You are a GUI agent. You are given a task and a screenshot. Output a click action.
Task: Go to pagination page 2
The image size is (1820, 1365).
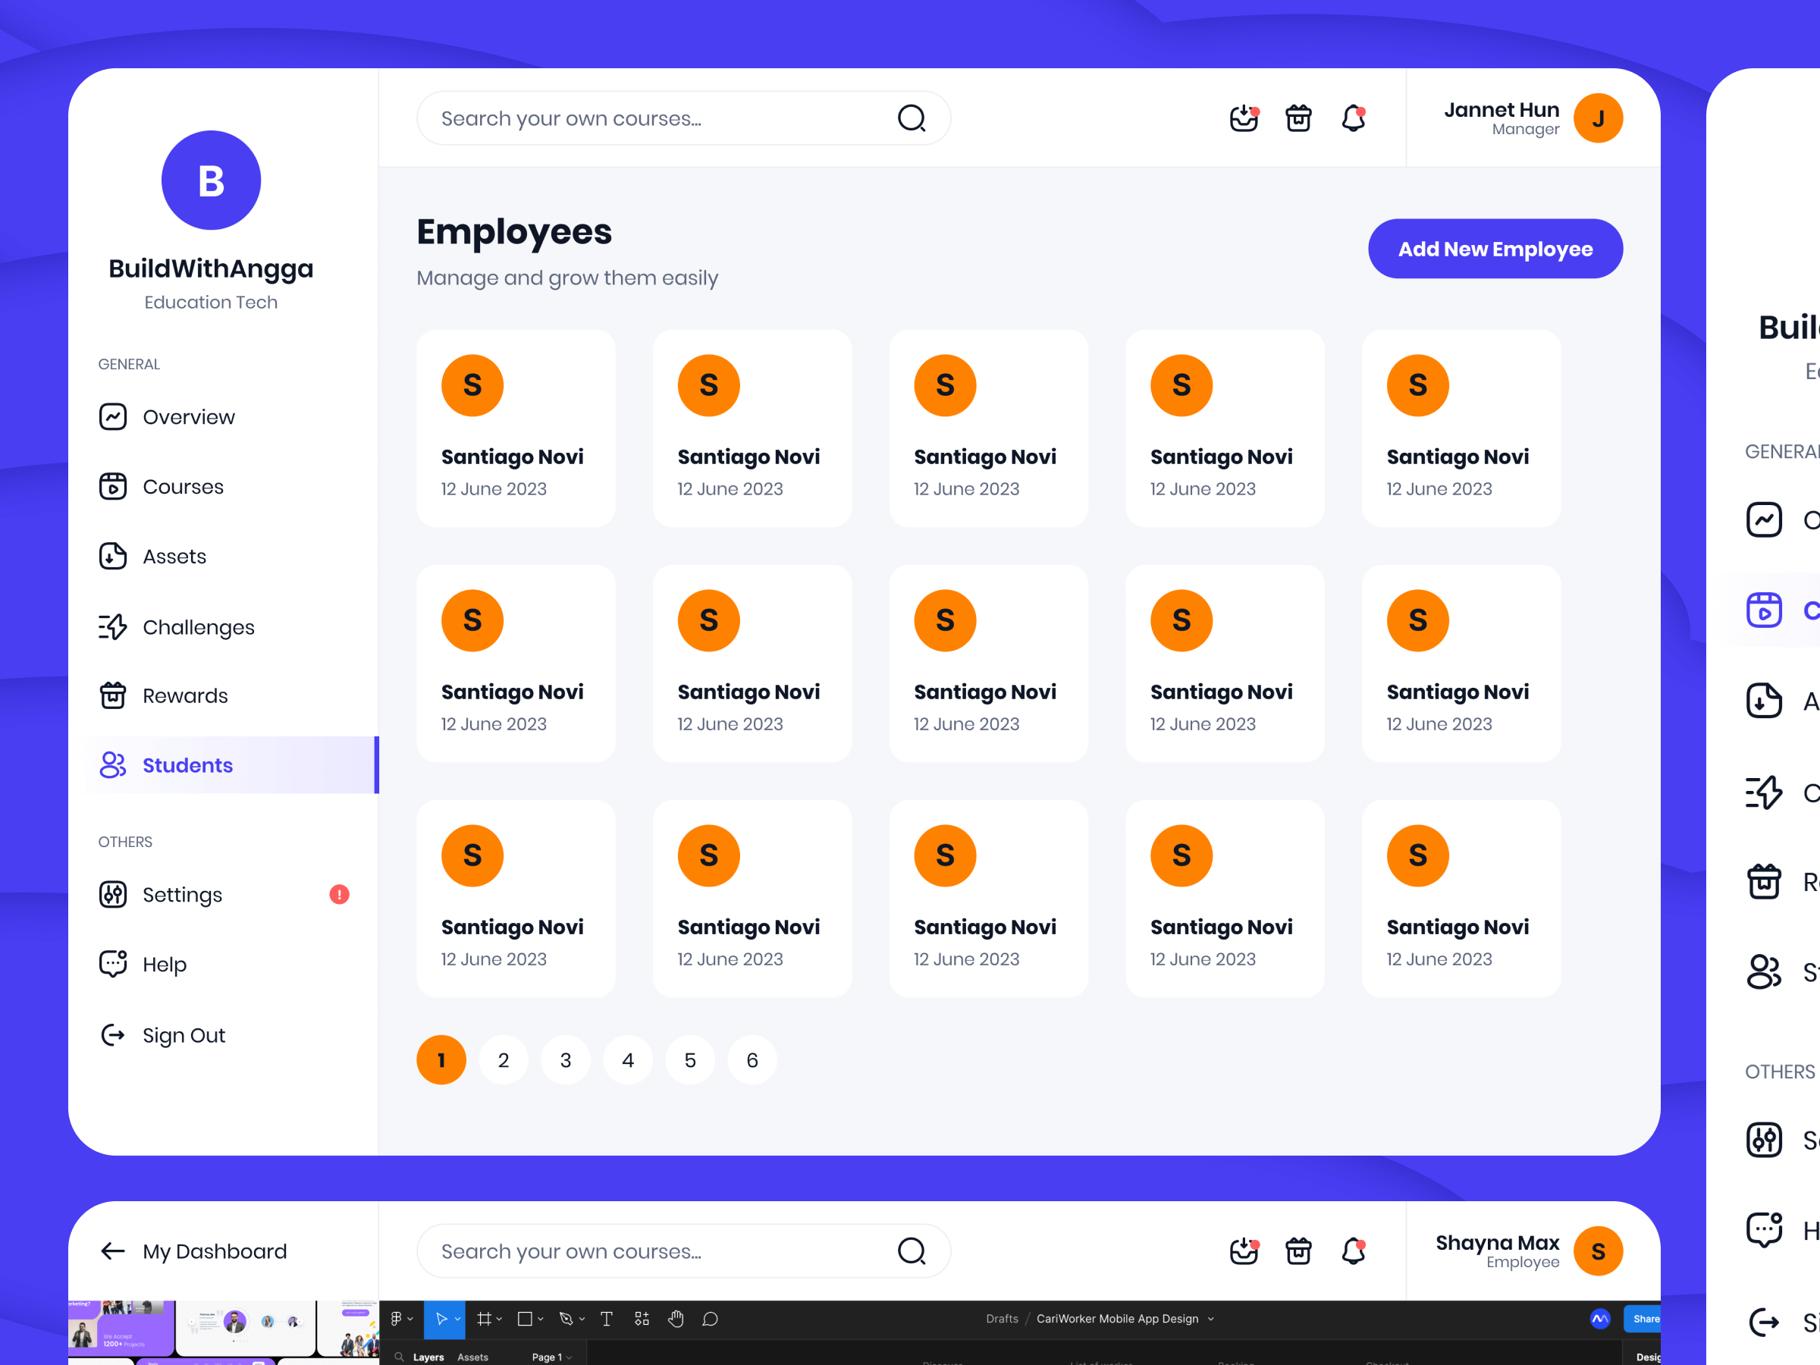coord(504,1059)
